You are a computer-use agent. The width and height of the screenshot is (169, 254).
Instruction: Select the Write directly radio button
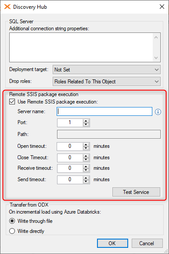click(x=12, y=231)
